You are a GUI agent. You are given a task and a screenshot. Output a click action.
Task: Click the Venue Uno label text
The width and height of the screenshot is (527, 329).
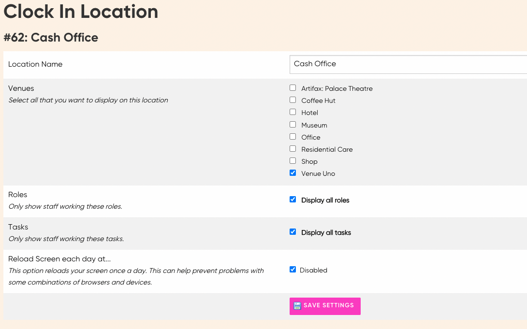[318, 173]
